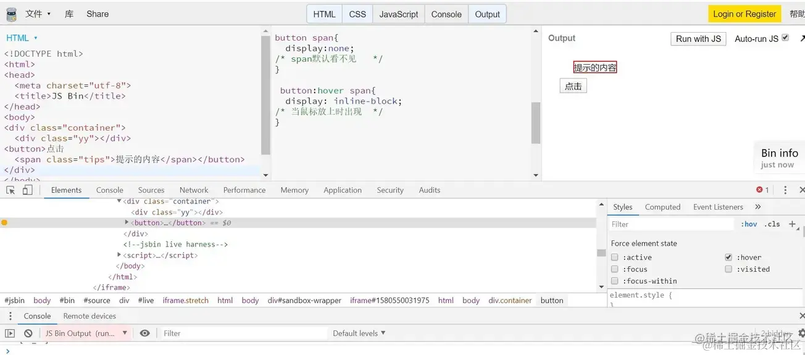The width and height of the screenshot is (805, 355).
Task: Collapse the div class container node
Action: pyautogui.click(x=119, y=202)
